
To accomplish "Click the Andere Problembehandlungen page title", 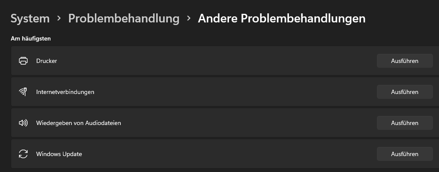I will (281, 19).
